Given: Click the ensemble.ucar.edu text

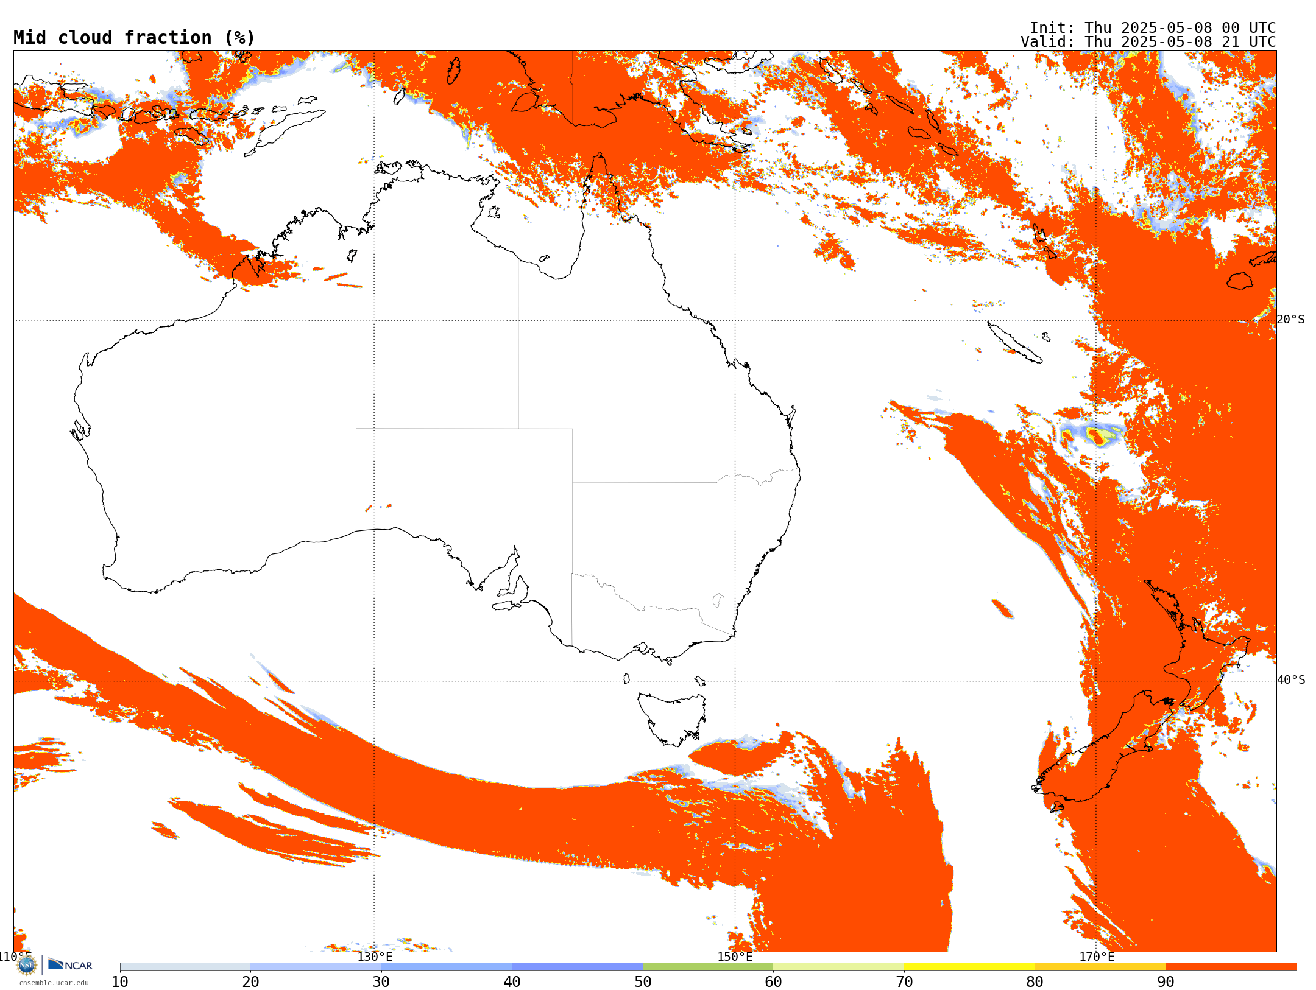Looking at the screenshot, I should click(x=54, y=983).
